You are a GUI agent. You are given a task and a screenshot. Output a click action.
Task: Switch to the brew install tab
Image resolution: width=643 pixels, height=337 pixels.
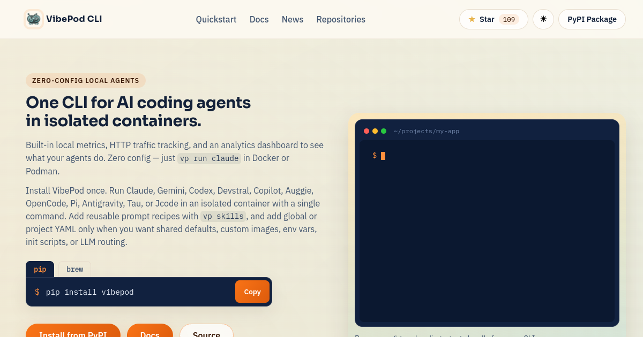tap(74, 269)
